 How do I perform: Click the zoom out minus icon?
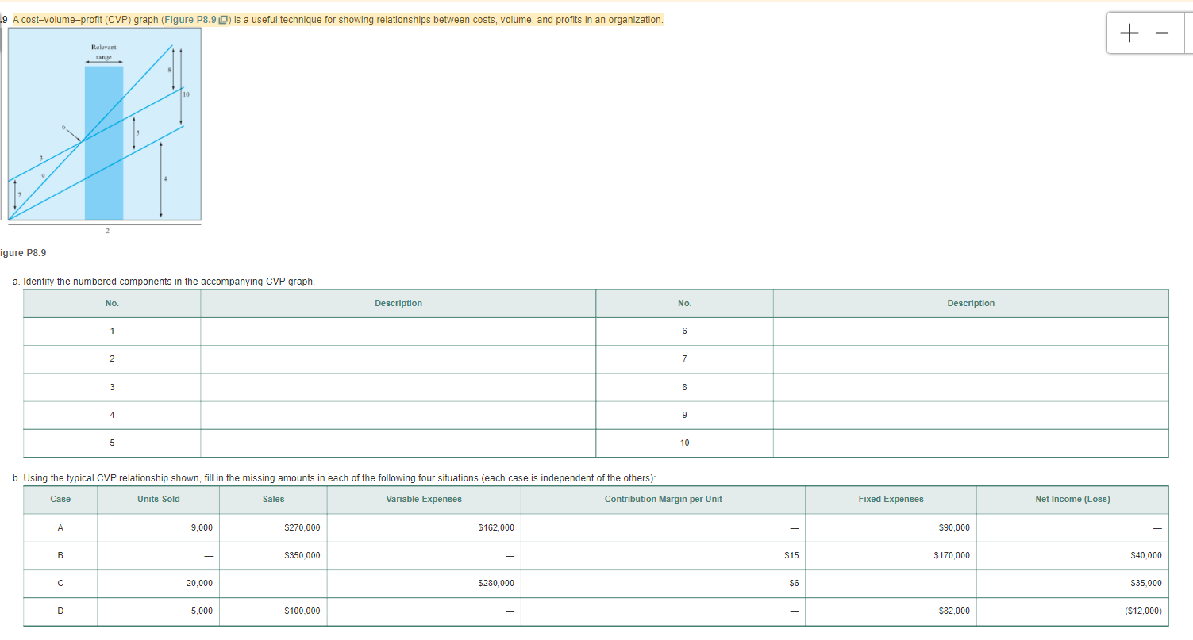(1160, 32)
